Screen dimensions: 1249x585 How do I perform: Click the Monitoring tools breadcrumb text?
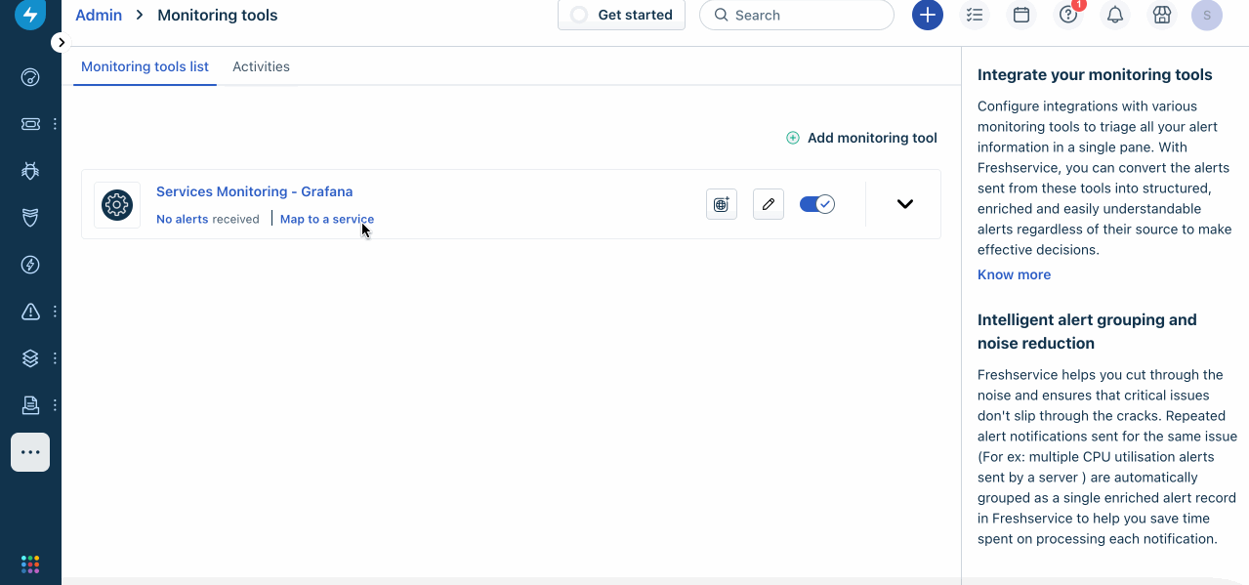(x=218, y=15)
